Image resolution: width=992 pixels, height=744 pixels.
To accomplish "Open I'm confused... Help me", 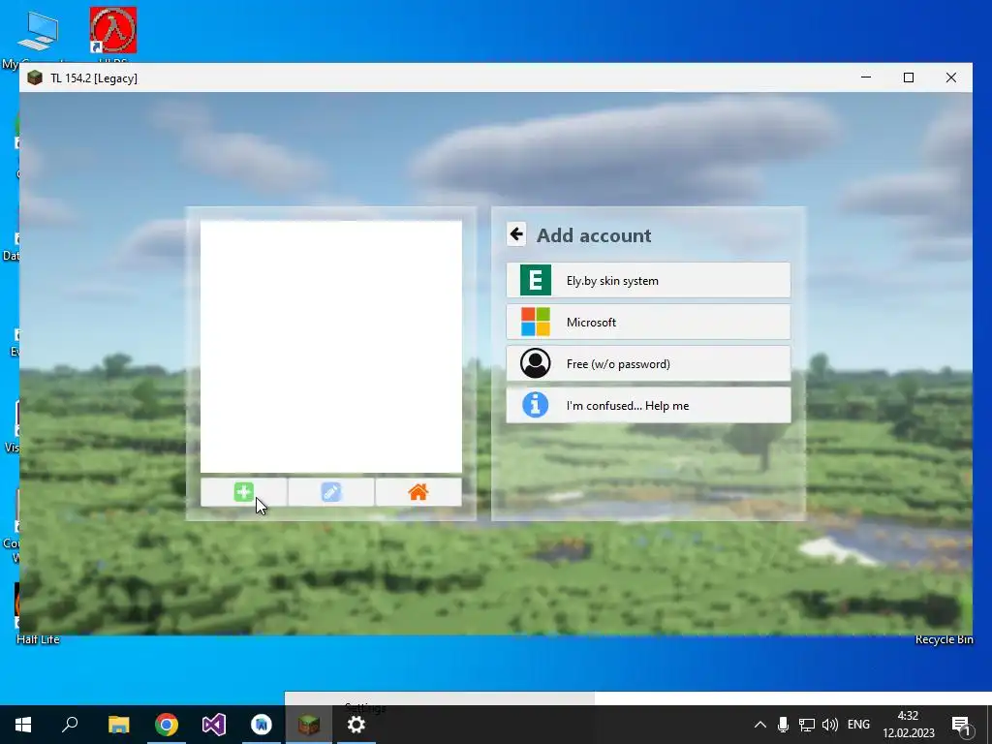I will [x=648, y=406].
